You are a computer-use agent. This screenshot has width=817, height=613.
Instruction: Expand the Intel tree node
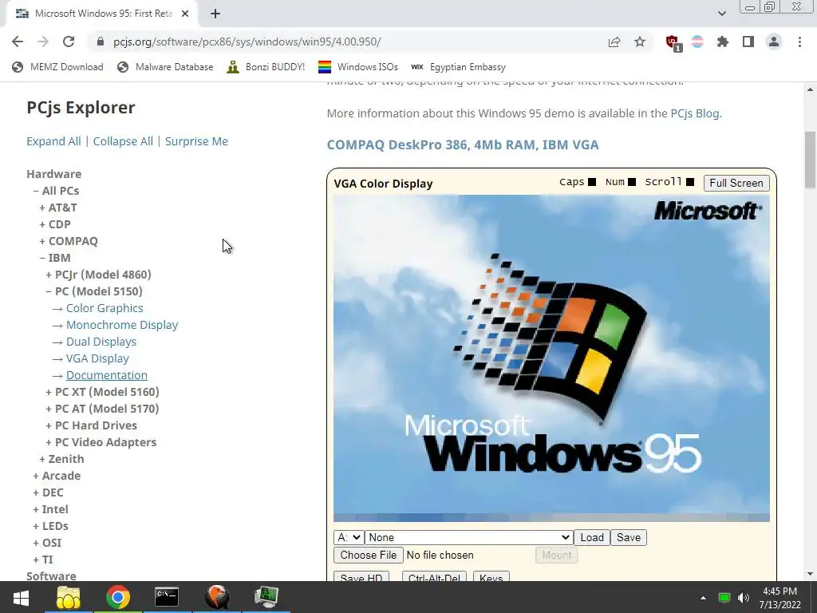coord(50,508)
